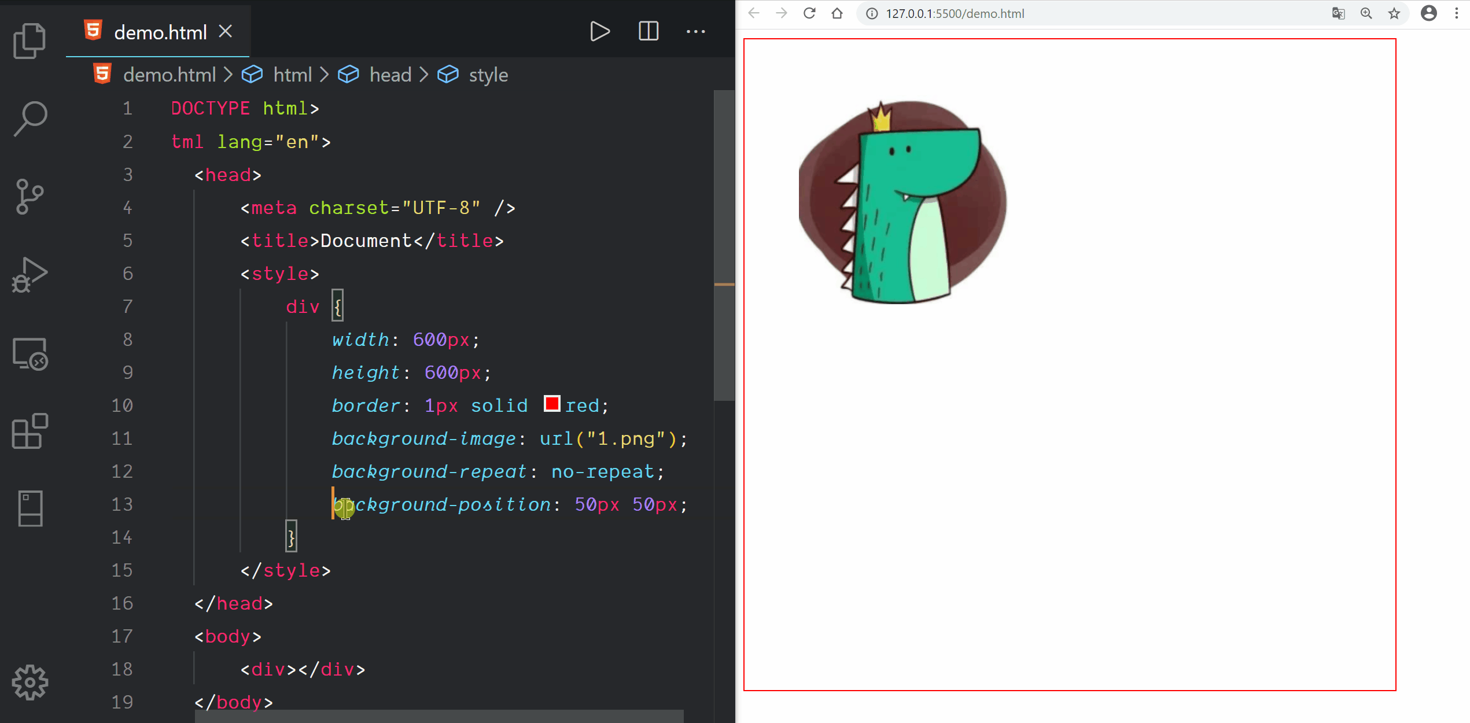
Task: Click the browser home button
Action: click(837, 13)
